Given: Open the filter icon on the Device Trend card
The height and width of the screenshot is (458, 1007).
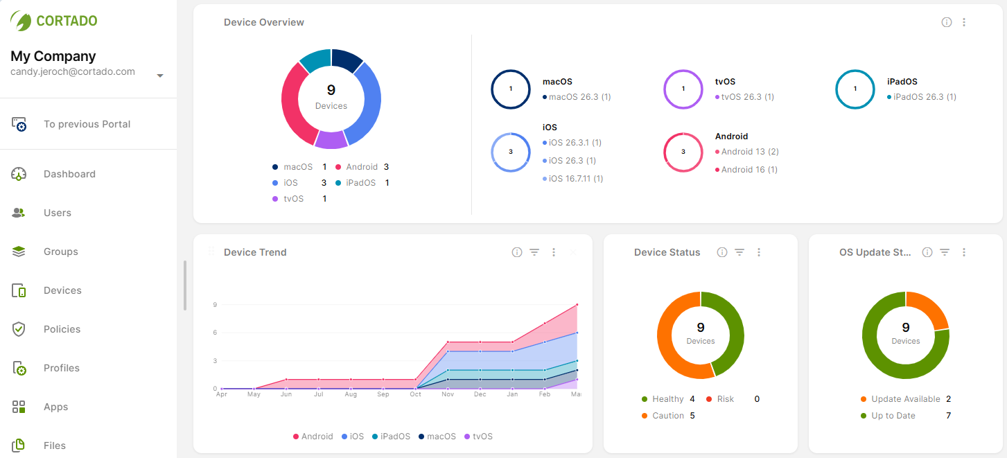Looking at the screenshot, I should (x=535, y=252).
